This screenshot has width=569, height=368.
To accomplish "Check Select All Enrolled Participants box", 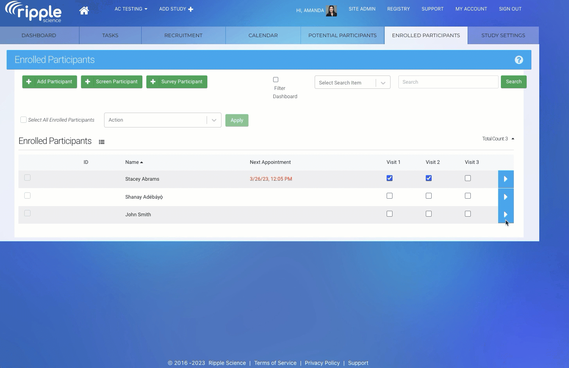I will coord(23,120).
